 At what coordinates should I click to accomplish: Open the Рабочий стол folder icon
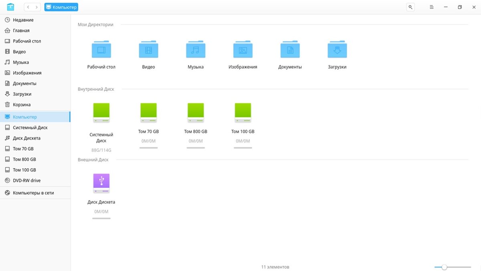pyautogui.click(x=101, y=49)
